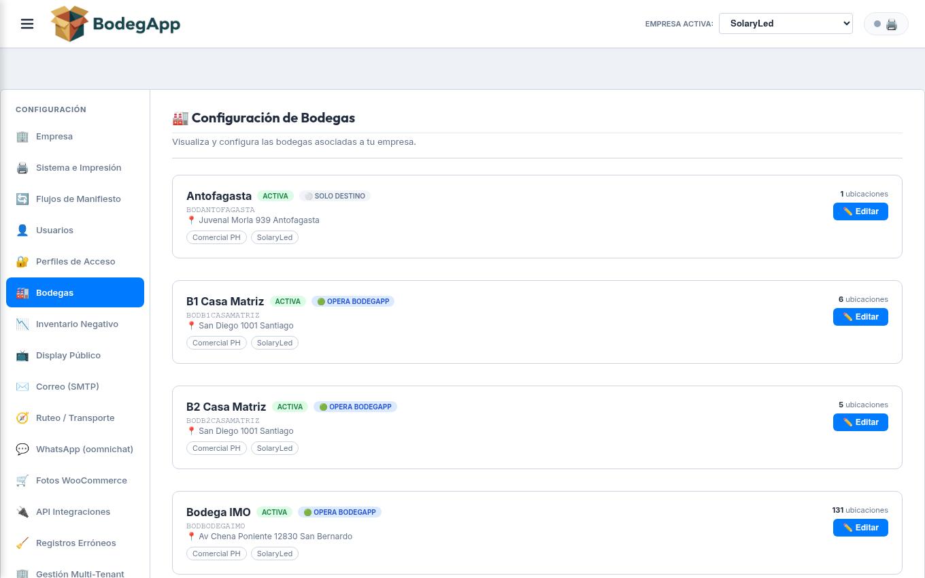The height and width of the screenshot is (578, 925).
Task: Click the Display Público TV icon
Action: point(22,356)
